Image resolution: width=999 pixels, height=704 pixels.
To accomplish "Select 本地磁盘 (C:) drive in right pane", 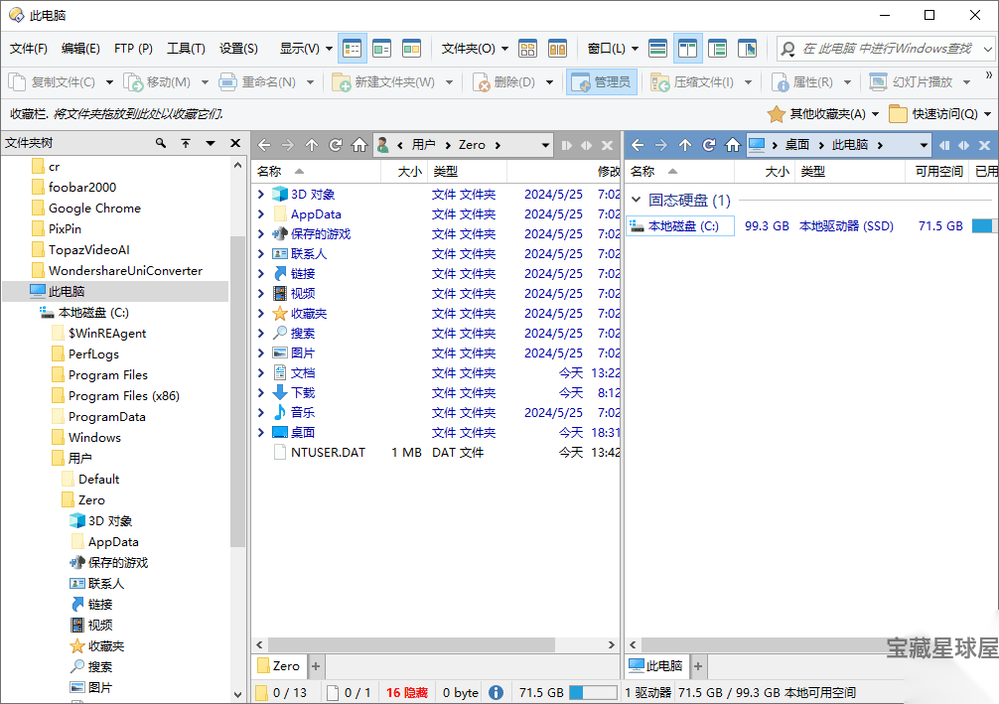I will [x=680, y=226].
